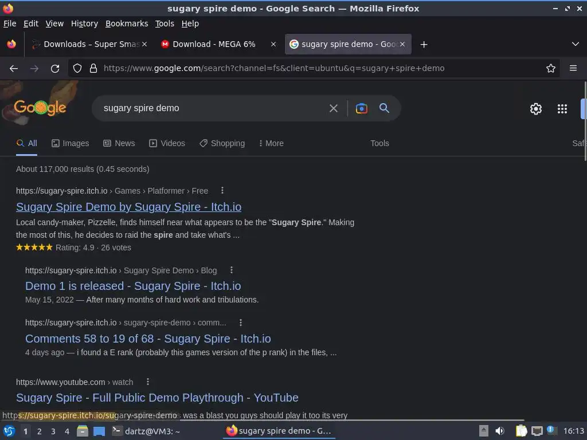Open Google apps grid
The width and height of the screenshot is (587, 440).
562,109
